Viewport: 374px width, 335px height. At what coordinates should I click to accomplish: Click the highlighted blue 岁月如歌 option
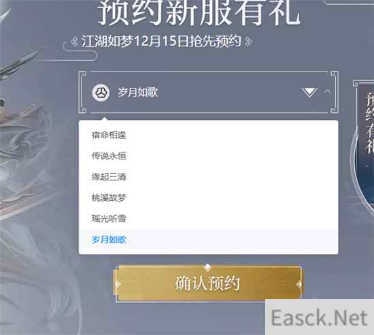coord(208,240)
